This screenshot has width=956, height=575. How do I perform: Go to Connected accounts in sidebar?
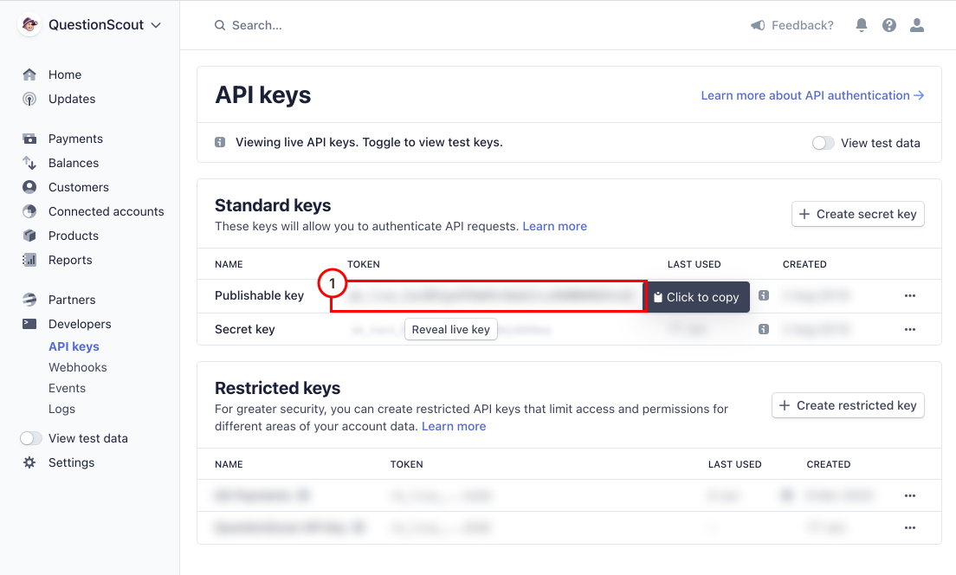[x=107, y=211]
